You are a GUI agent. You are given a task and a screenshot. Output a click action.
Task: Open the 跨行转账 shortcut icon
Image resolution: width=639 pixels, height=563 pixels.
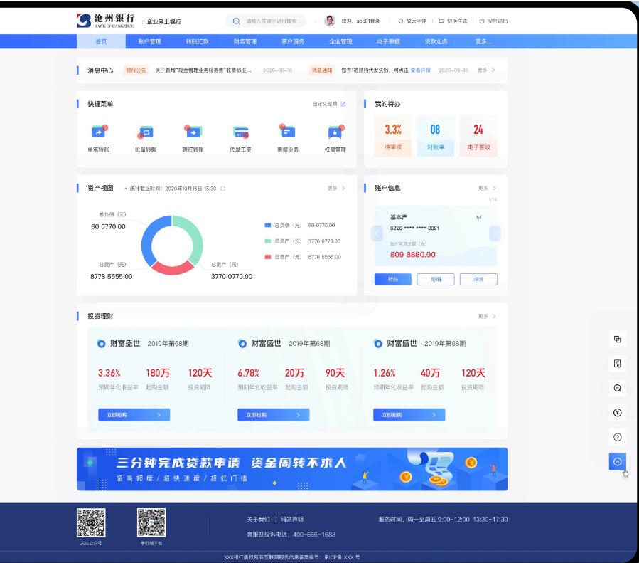coord(193,132)
